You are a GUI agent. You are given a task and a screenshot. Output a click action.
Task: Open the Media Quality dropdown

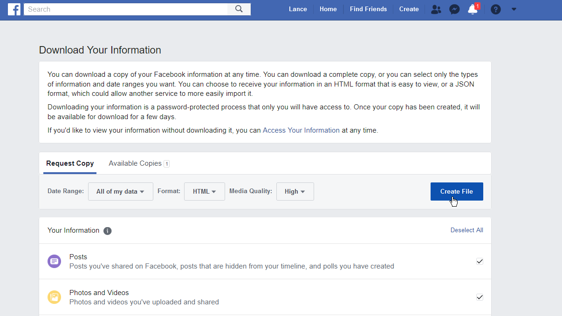[295, 192]
